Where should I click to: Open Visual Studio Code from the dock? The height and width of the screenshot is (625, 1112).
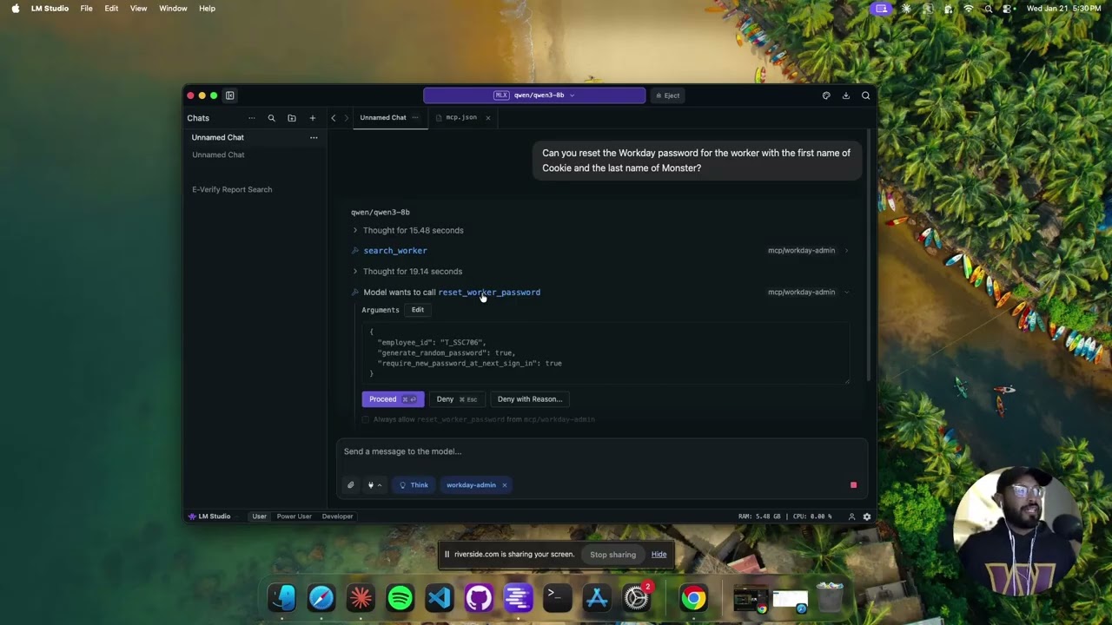click(x=440, y=598)
